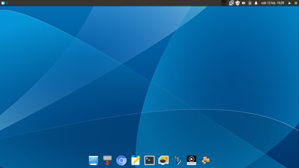Launch the notepad with pencil text editor
The image size is (299, 168).
(135, 161)
